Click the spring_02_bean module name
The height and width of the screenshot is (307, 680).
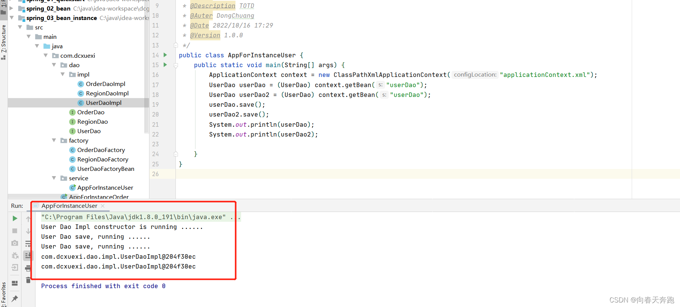click(48, 8)
